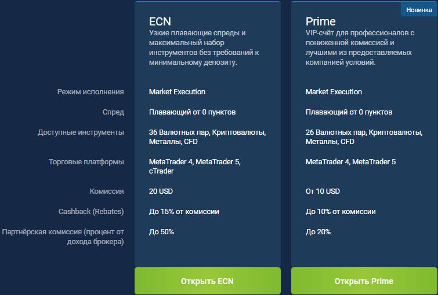
Task: Click Prime's "От 10 USD" commission value
Action: [323, 191]
